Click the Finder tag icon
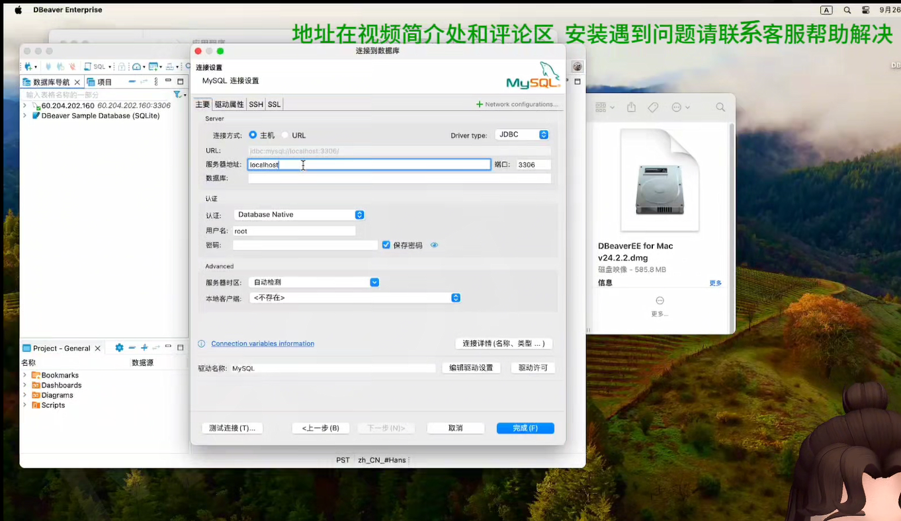 click(653, 107)
